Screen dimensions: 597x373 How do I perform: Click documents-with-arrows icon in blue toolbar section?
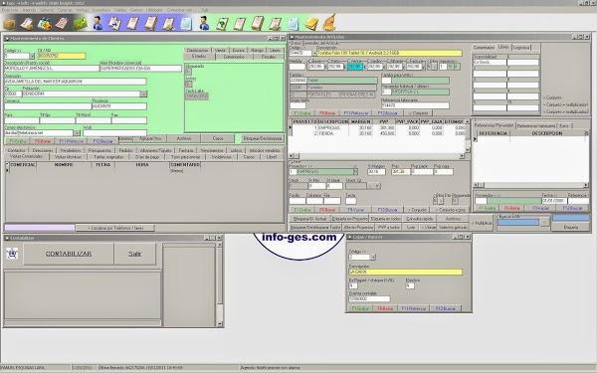(114, 23)
